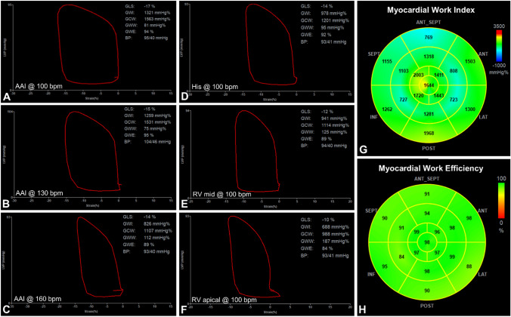The image size is (511, 317).
Task: Select GWW 112 mmHg% in panel C
Action: [x=156, y=237]
